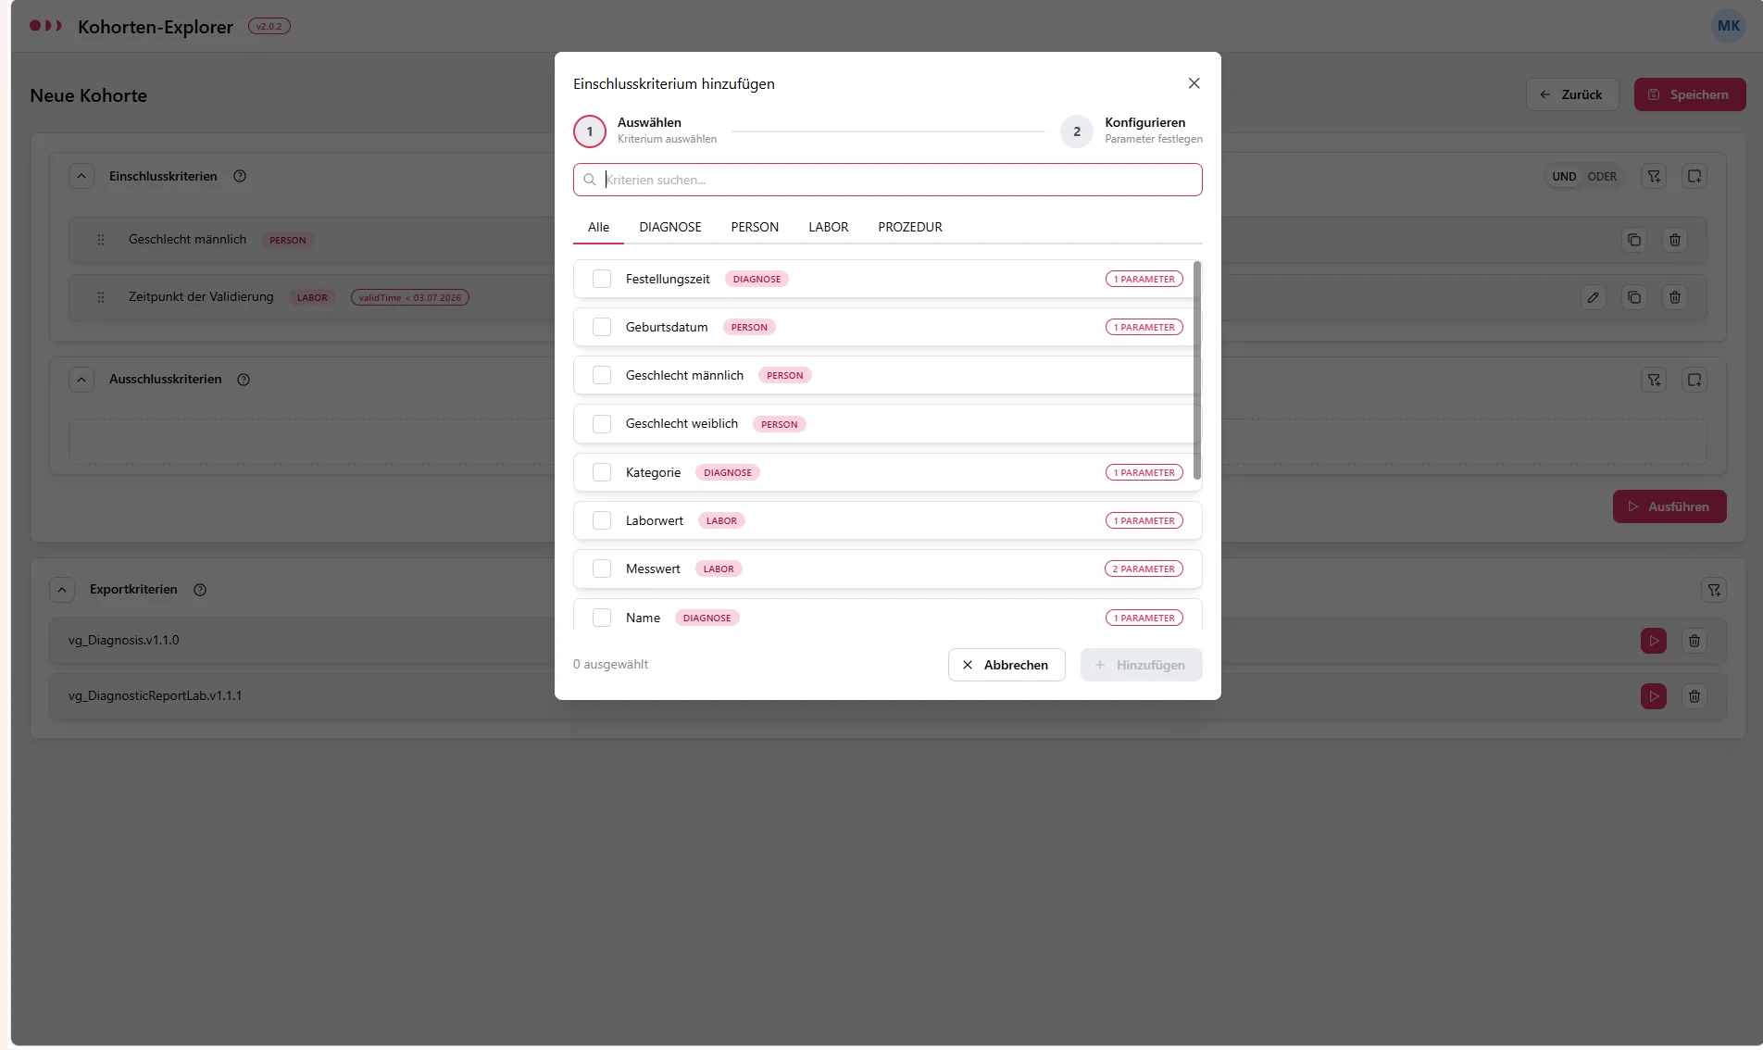Click the Zurück button
Screen dimensions: 1763x1050
(x=1572, y=94)
